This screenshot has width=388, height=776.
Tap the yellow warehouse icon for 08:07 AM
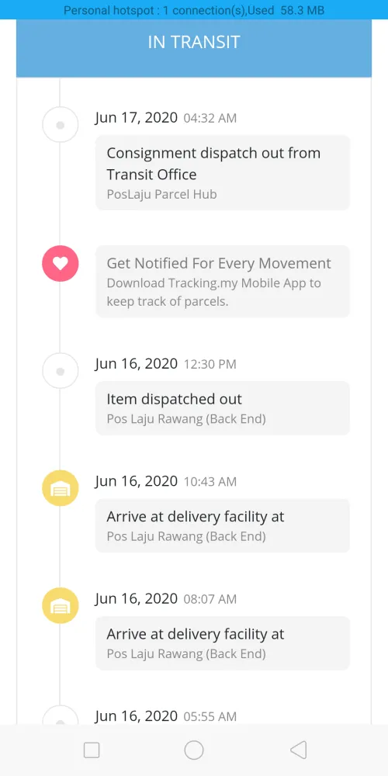(61, 605)
